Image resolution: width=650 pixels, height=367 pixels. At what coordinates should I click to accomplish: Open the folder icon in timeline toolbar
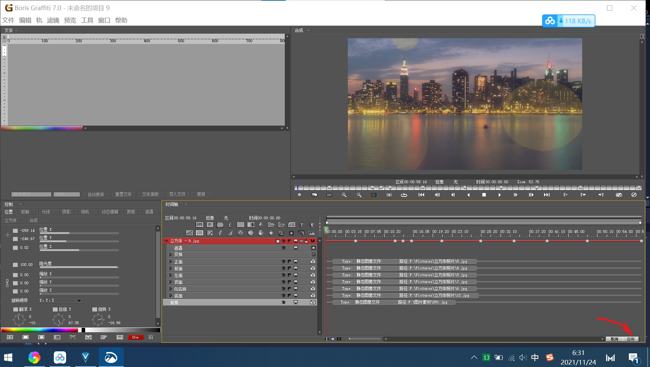[x=271, y=225]
